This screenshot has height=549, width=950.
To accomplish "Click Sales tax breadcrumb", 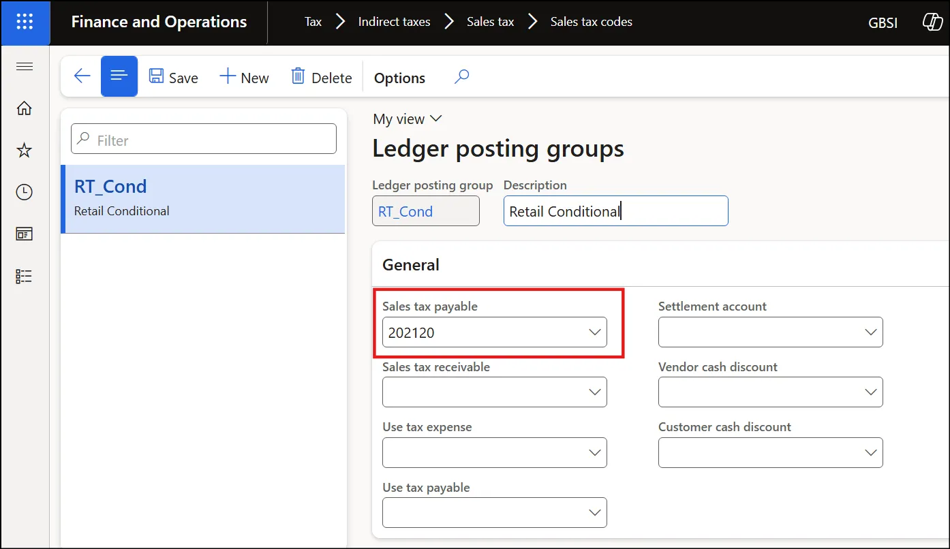I will click(x=490, y=22).
